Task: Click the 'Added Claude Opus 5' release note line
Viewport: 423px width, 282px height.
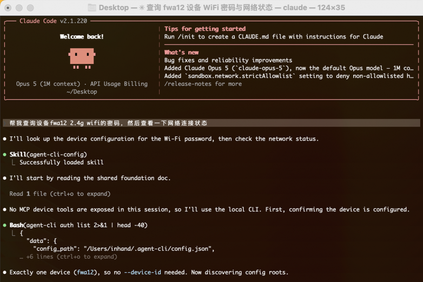Action: [289, 68]
